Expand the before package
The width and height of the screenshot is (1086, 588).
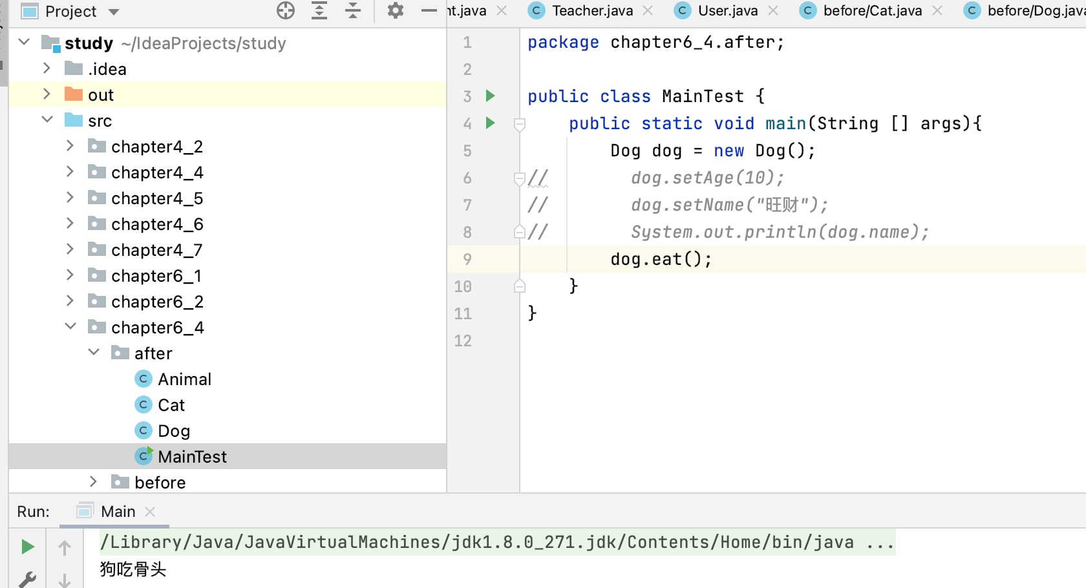click(93, 482)
